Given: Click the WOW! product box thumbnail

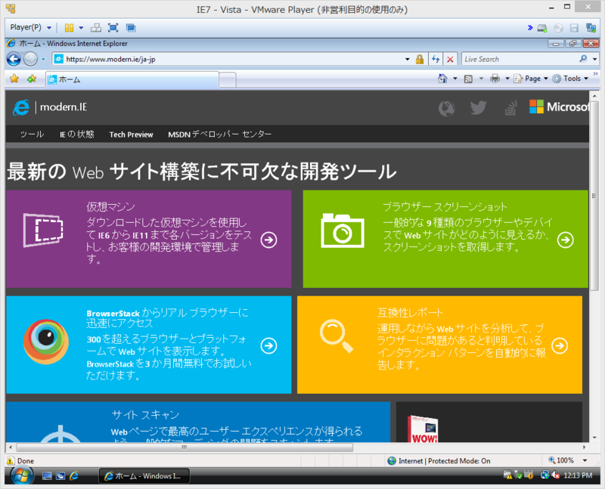Looking at the screenshot, I should 423,429.
